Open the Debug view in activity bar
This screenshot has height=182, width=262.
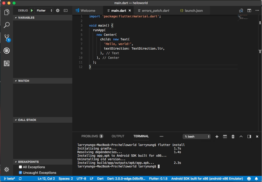pyautogui.click(x=7, y=51)
